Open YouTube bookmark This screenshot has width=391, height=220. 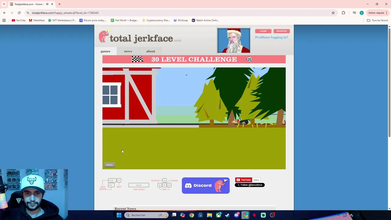tap(19, 20)
